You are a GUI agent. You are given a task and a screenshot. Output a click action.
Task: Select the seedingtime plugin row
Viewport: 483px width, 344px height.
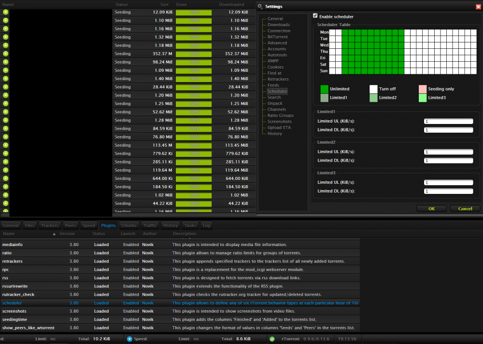pyautogui.click(x=180, y=319)
